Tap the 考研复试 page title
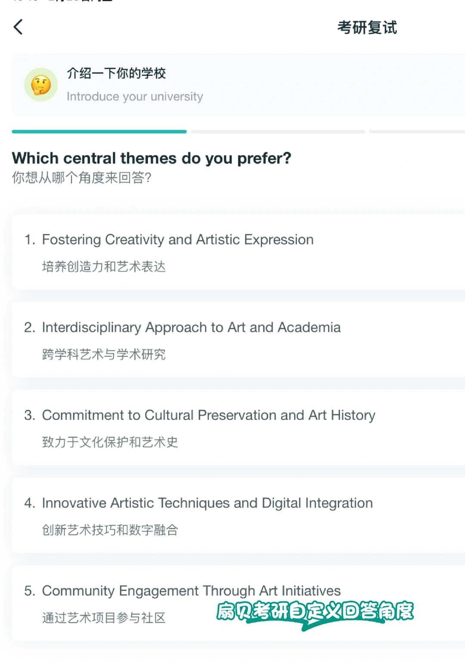 (367, 28)
